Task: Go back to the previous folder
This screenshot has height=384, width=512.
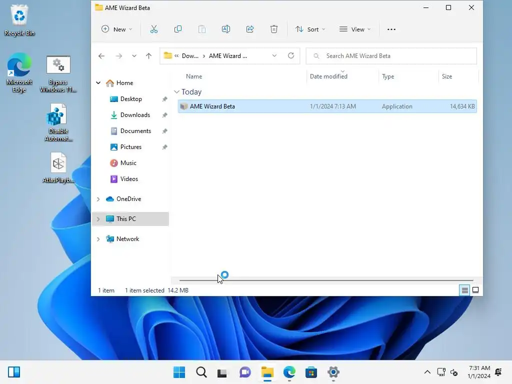Action: pos(101,56)
